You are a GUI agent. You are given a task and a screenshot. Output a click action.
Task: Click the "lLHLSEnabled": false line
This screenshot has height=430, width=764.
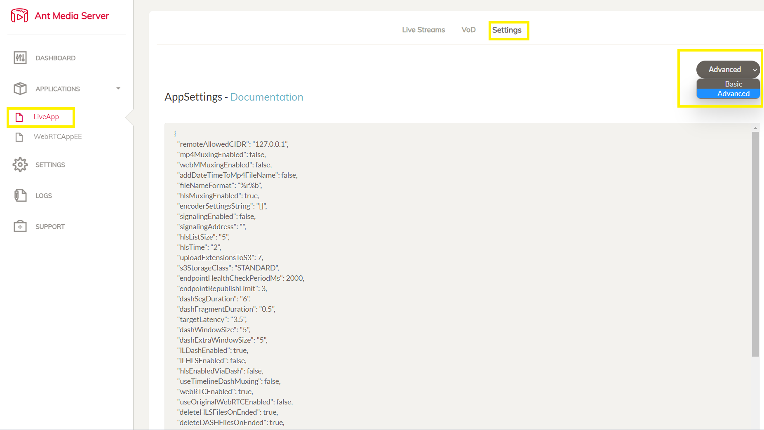(x=212, y=361)
